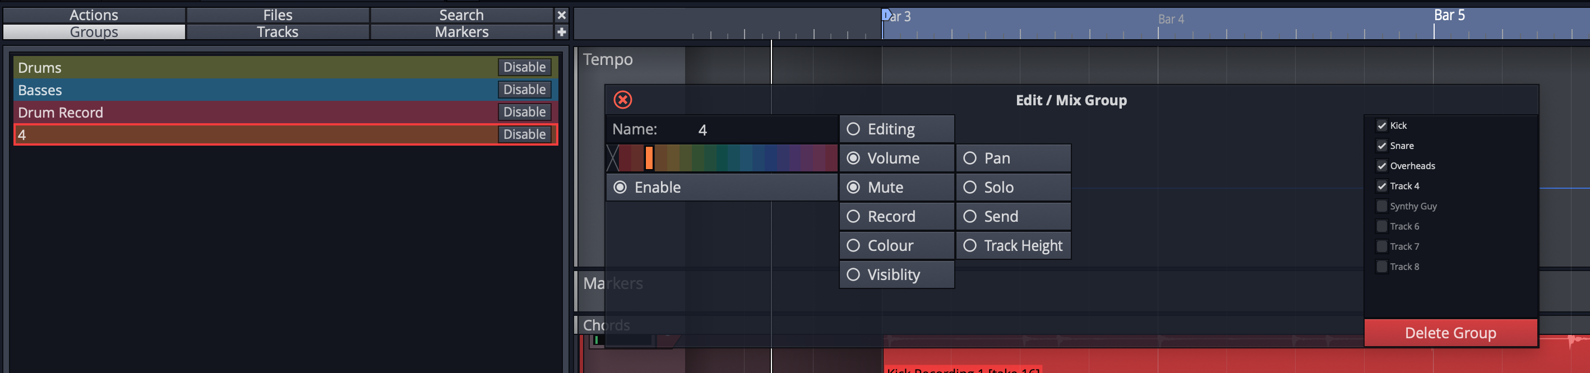Click the plus icon beside Markers tab
This screenshot has width=1590, height=373.
pyautogui.click(x=561, y=32)
